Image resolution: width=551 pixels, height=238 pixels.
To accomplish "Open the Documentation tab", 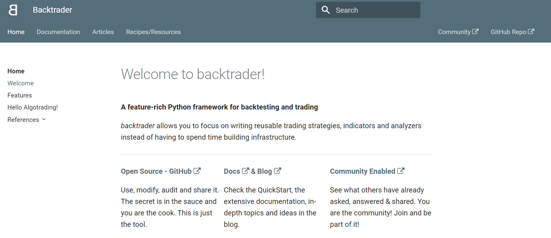I will point(58,32).
